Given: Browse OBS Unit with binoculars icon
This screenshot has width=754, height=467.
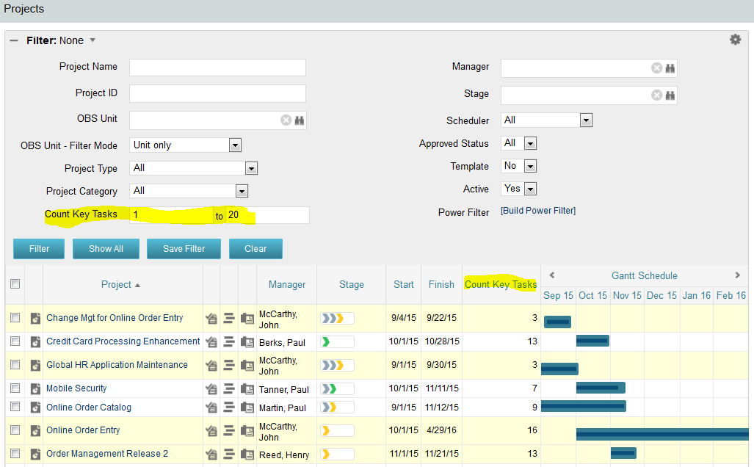Looking at the screenshot, I should tap(299, 120).
